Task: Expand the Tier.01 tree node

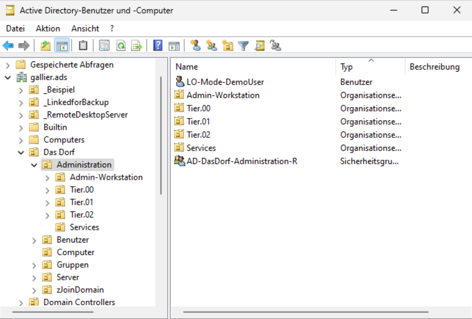Action: click(x=47, y=203)
